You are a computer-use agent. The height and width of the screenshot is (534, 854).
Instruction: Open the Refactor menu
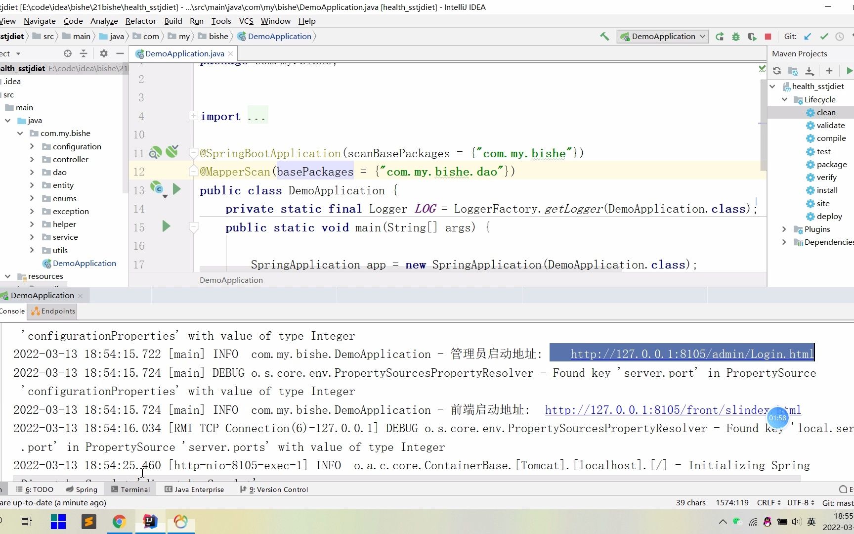click(141, 21)
